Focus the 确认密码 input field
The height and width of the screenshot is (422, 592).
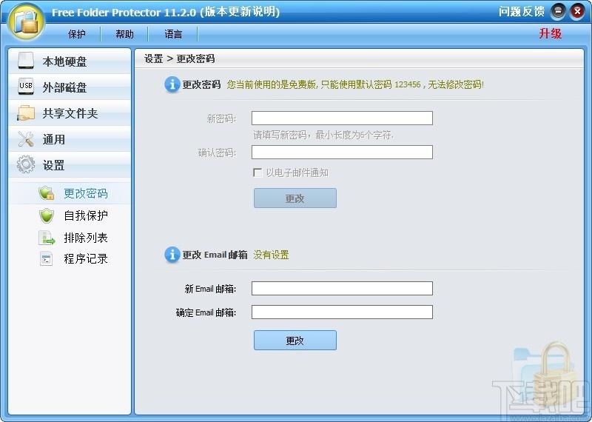(x=342, y=153)
